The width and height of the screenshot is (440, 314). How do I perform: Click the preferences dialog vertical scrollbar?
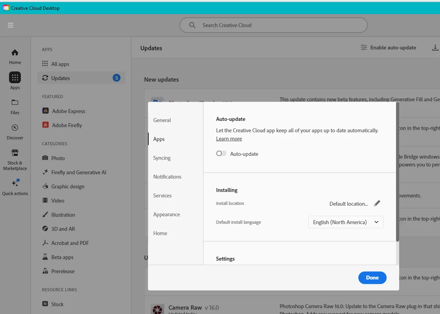point(397,172)
